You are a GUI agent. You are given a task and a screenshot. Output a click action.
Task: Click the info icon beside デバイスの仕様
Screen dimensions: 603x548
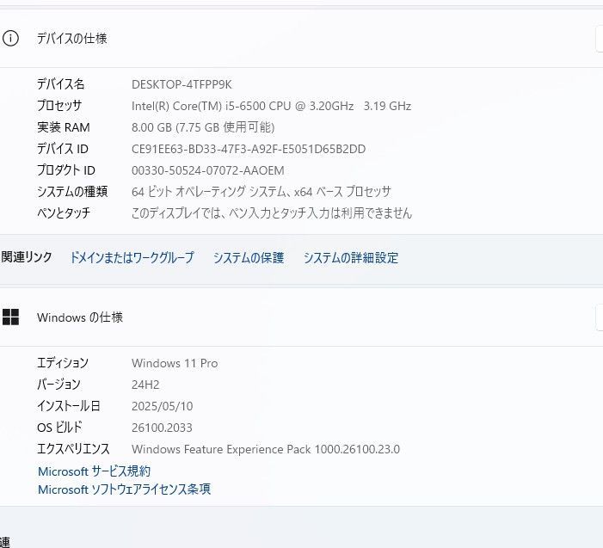[10, 39]
